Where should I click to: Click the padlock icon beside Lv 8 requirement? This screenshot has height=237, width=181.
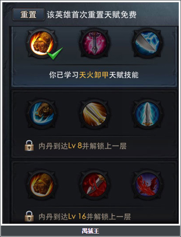pyautogui.click(x=29, y=145)
